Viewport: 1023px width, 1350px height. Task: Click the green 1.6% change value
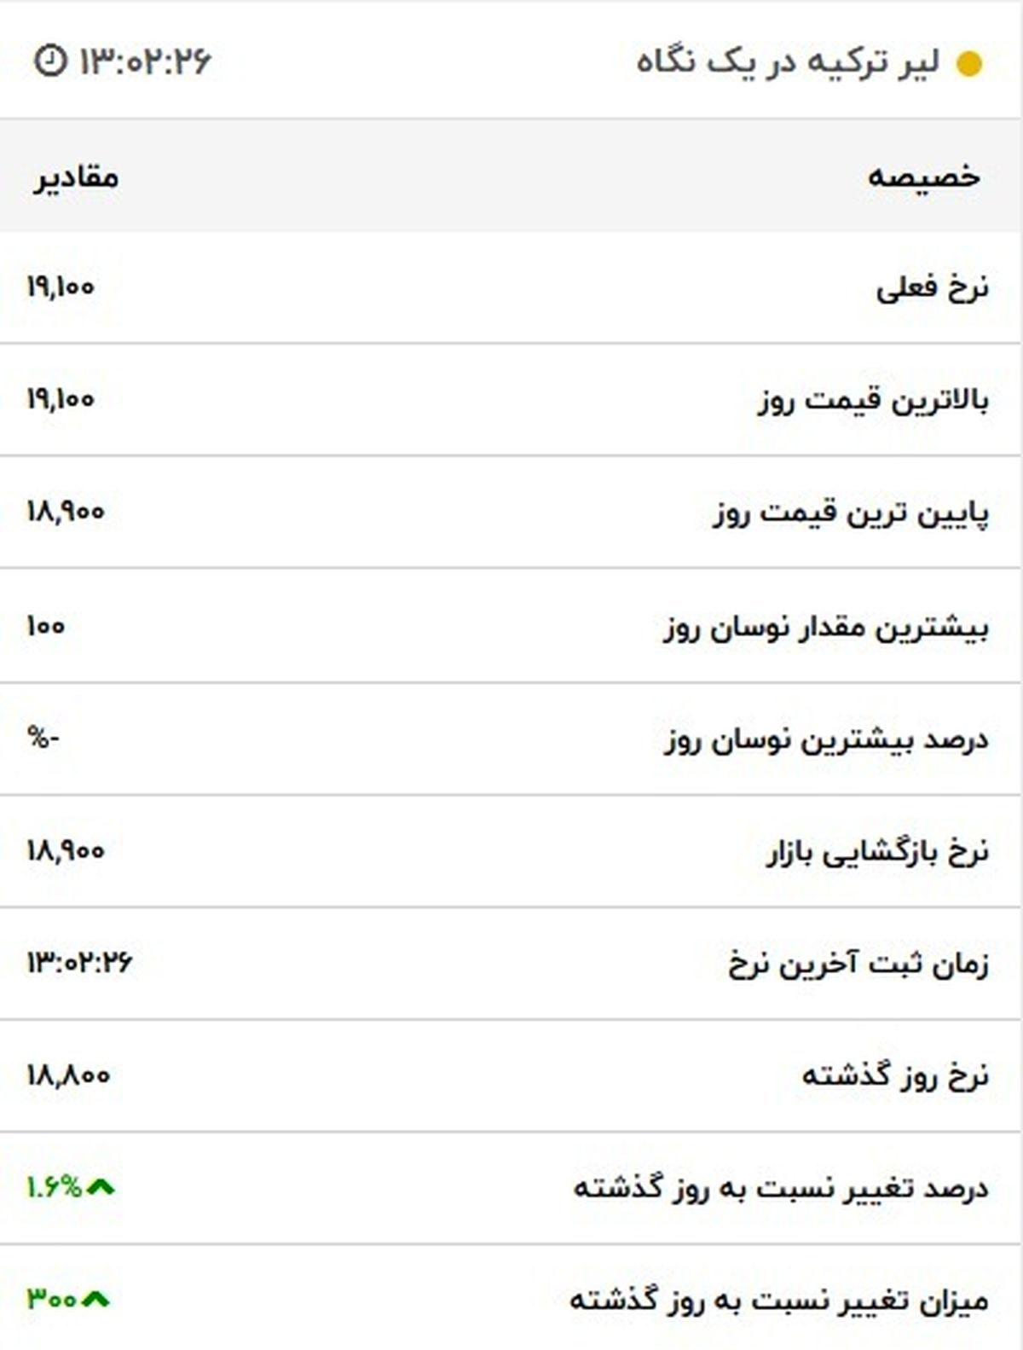pos(54,1186)
